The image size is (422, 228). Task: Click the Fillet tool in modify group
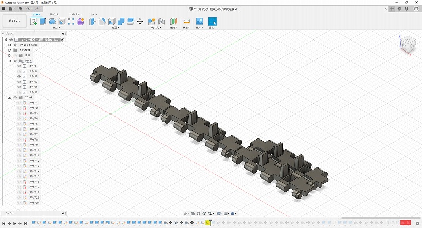click(102, 22)
